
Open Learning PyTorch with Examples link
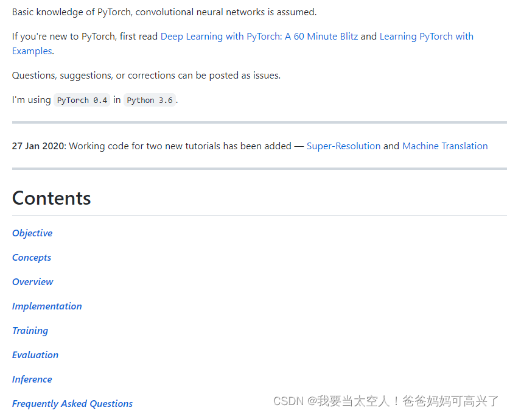(426, 37)
